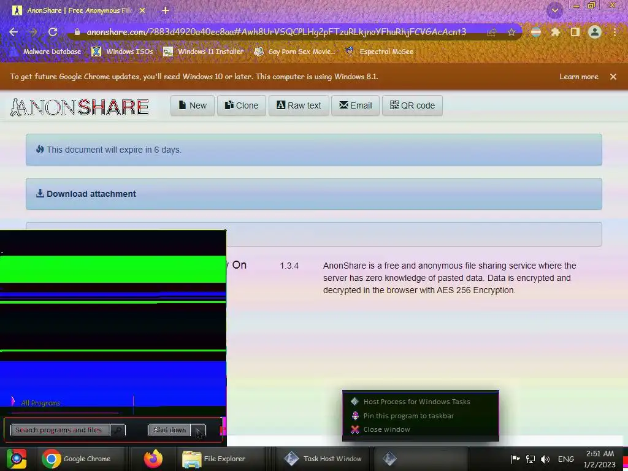Open Action Center flag icon in tray
The width and height of the screenshot is (628, 471).
tap(515, 459)
